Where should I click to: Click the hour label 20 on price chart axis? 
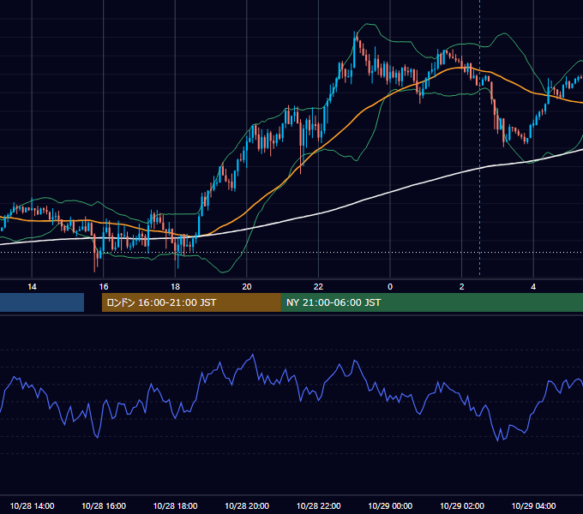[247, 287]
